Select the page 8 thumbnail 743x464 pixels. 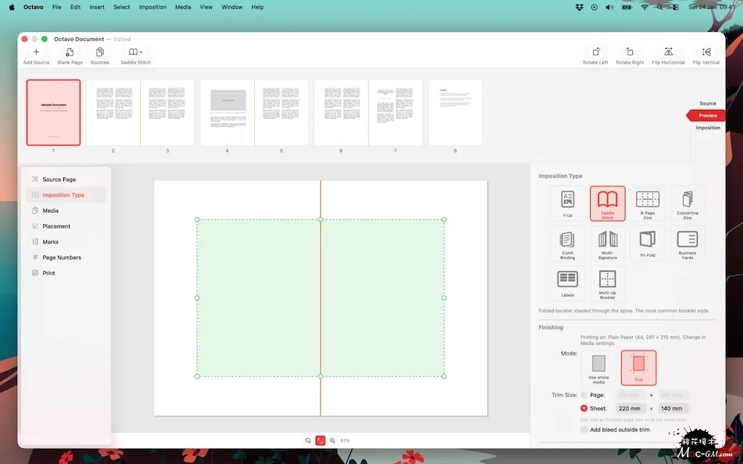click(x=455, y=113)
